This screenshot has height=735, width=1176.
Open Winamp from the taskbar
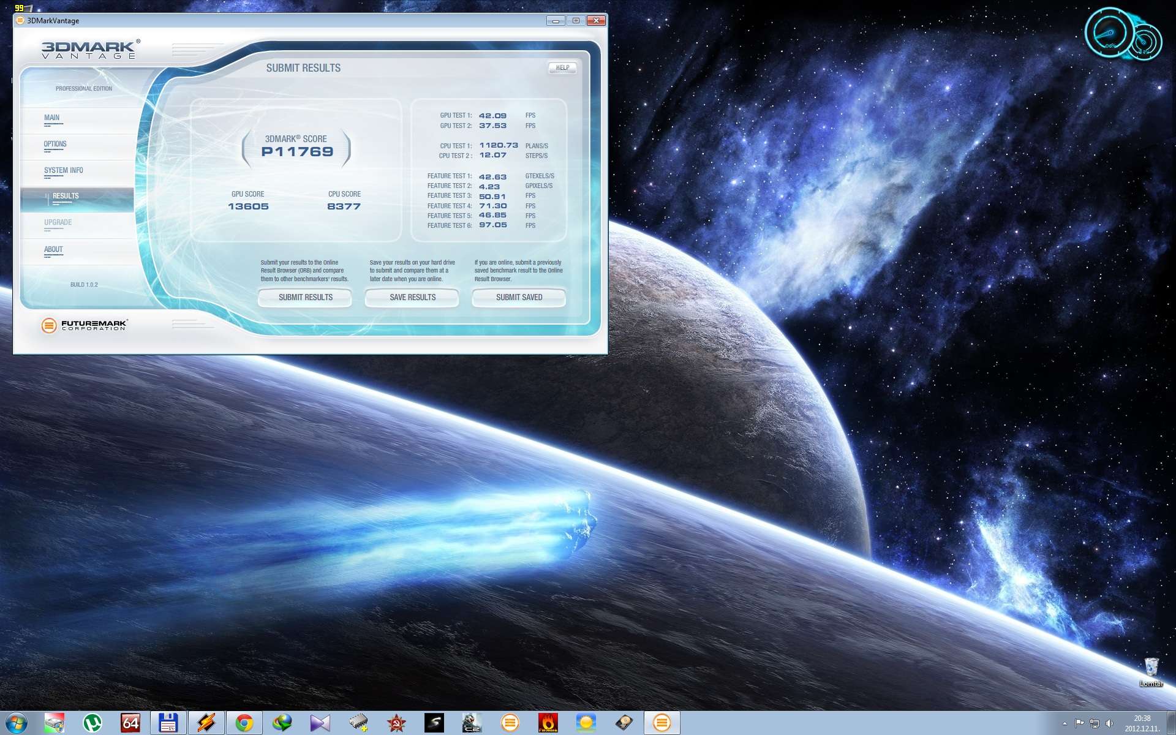tap(206, 723)
